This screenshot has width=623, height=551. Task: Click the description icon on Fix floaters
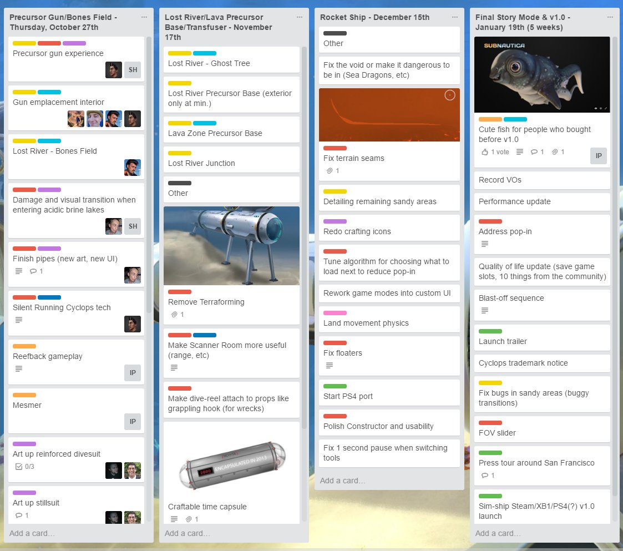[330, 365]
